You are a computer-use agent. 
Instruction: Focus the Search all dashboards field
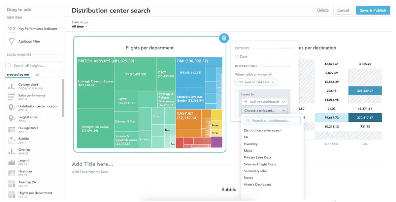272,120
